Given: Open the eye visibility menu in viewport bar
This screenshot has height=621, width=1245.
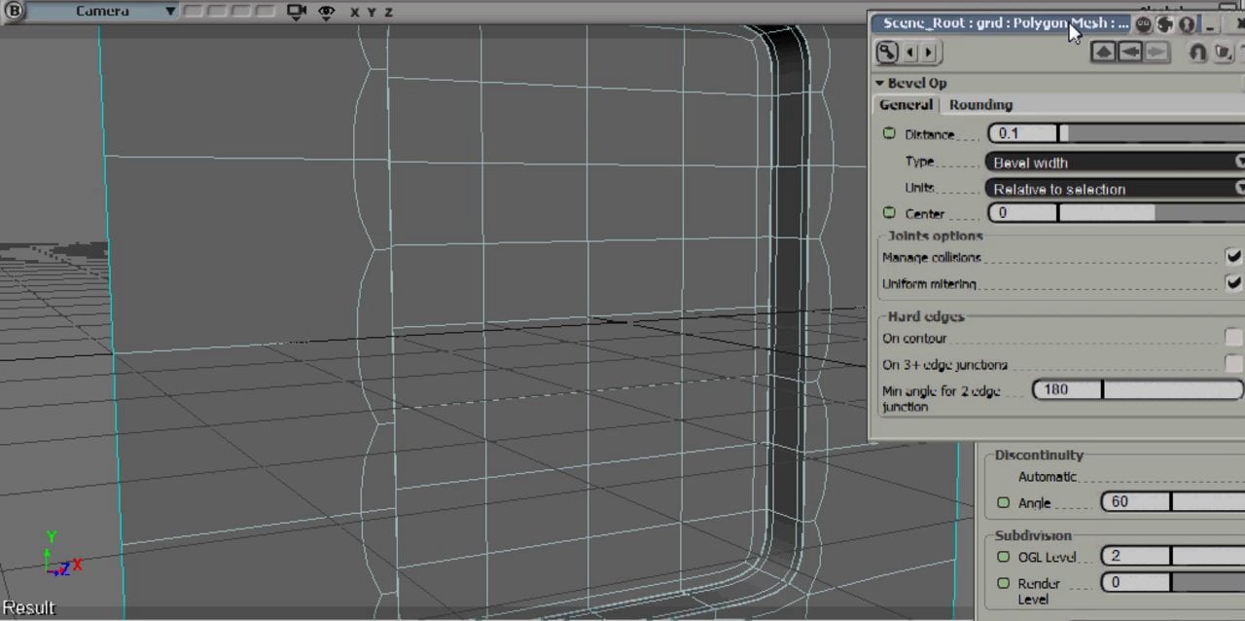Looking at the screenshot, I should pyautogui.click(x=327, y=12).
